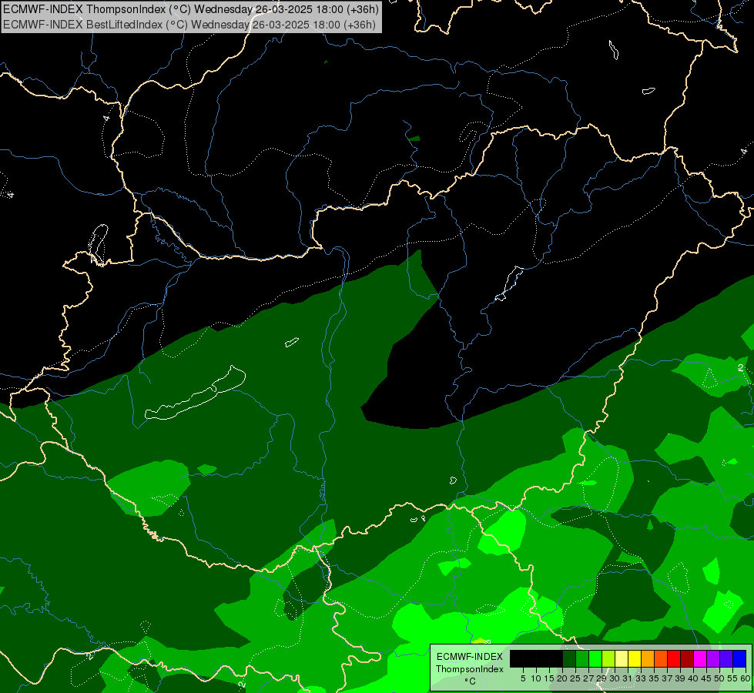Click the legend tick value '25'
754x693 pixels.
(x=575, y=678)
